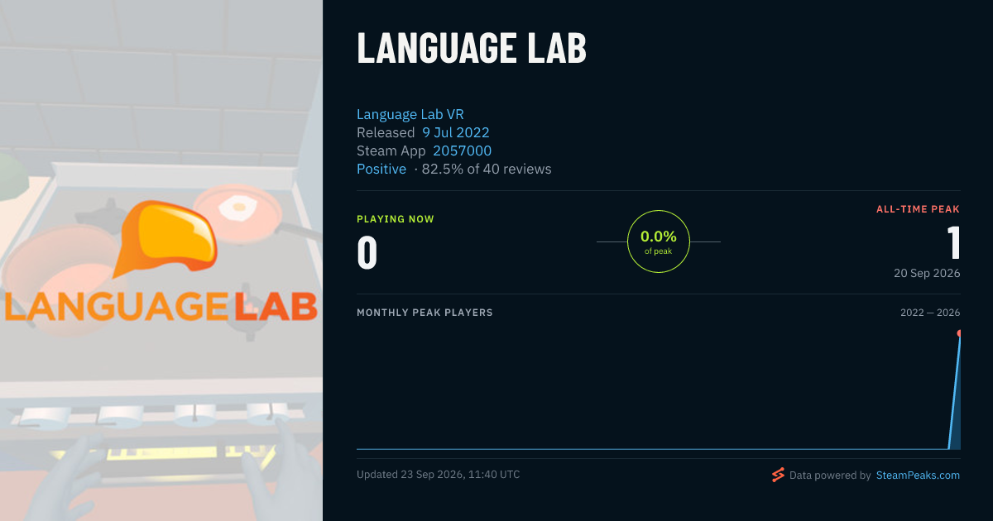Click the Monthly Peak Players label
This screenshot has height=521, width=993.
[425, 313]
